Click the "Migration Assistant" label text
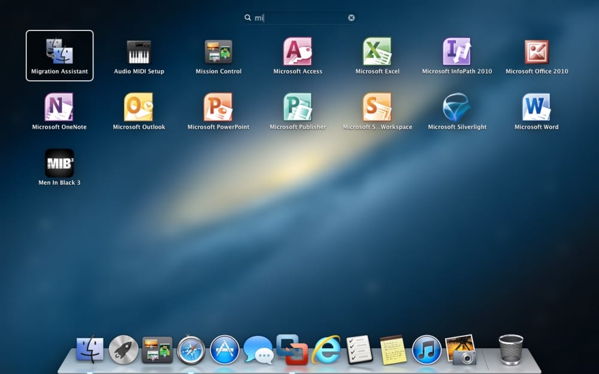This screenshot has width=599, height=374. pos(59,71)
